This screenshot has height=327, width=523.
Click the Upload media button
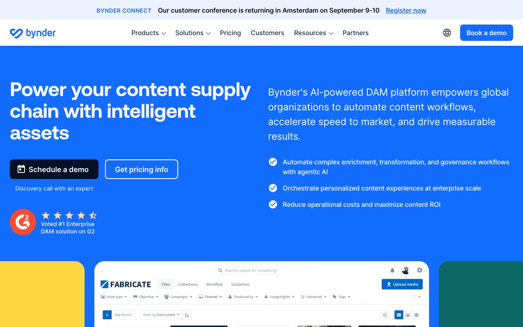402,284
